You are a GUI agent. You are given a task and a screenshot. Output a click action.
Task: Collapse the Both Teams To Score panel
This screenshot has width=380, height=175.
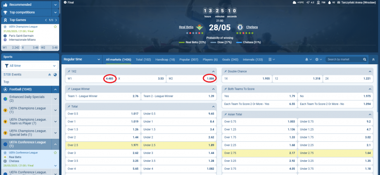tap(370, 89)
